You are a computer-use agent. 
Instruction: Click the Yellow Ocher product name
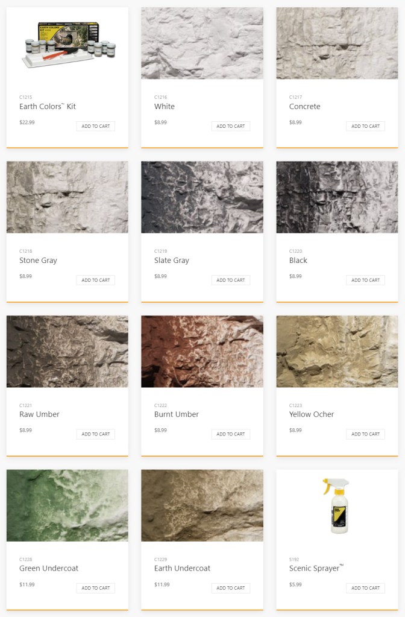(312, 414)
